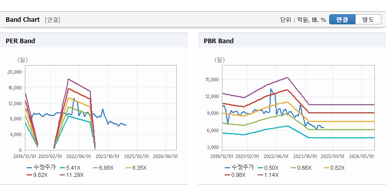Click the (원) unit label of PER chart

click(22, 60)
